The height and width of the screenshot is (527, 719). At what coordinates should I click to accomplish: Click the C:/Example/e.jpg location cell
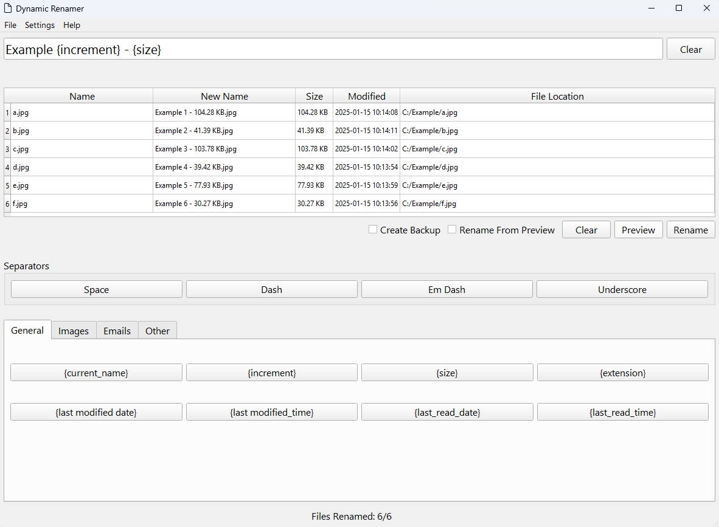coord(557,185)
